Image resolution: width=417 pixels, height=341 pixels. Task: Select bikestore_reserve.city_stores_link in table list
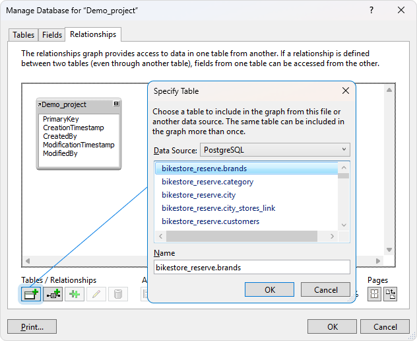(246, 208)
